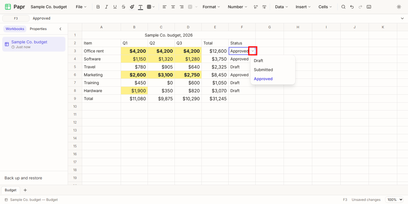
Task: Change the 100% zoom level selector
Action: click(x=394, y=200)
